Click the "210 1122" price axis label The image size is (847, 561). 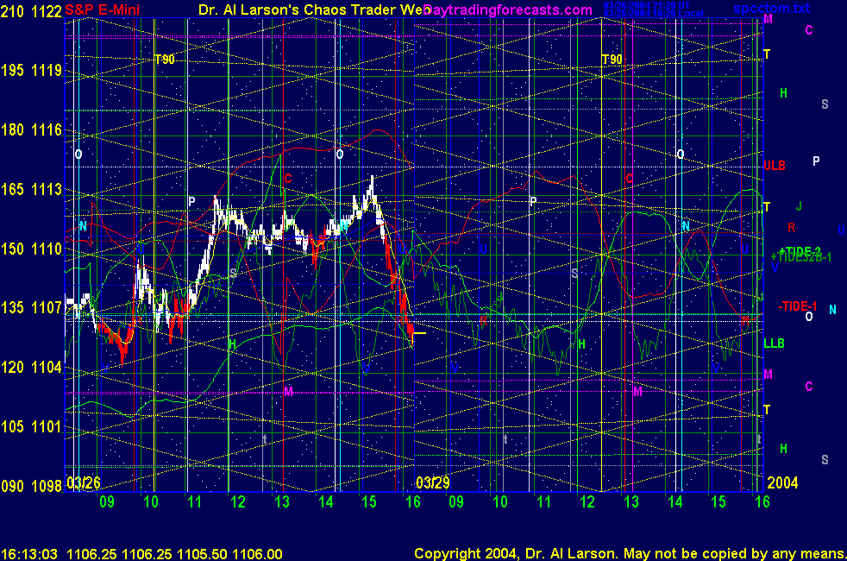31,11
